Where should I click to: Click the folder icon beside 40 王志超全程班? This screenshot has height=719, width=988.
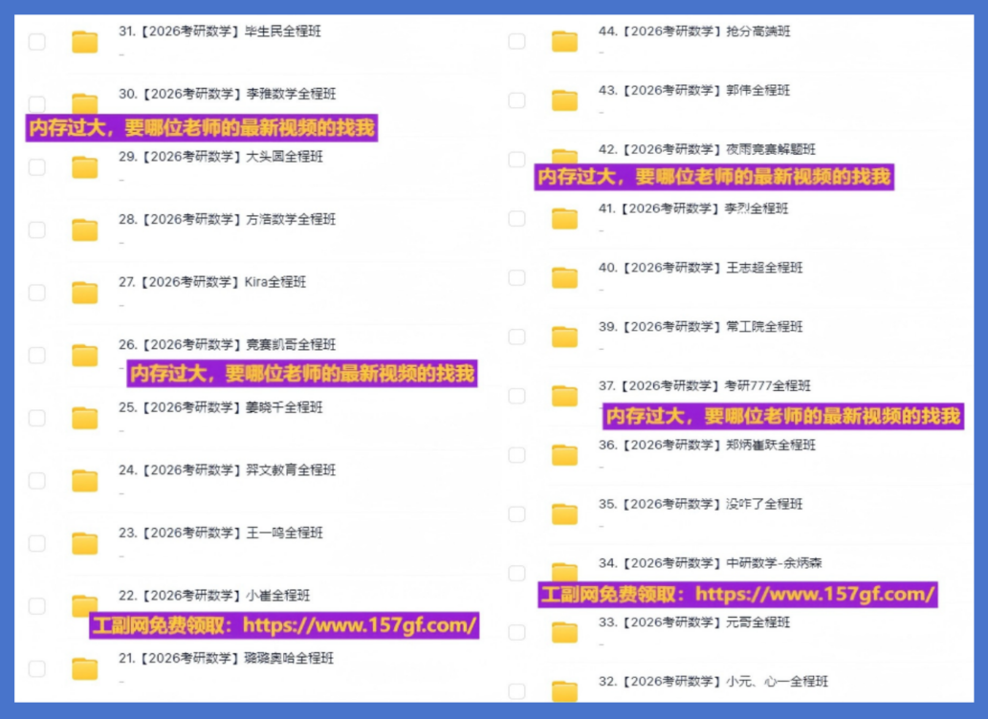pyautogui.click(x=564, y=277)
